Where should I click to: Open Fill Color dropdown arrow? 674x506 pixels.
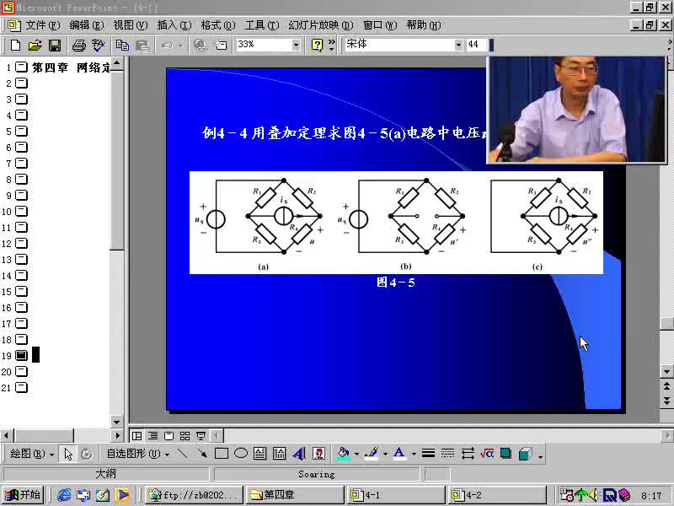[x=356, y=454]
